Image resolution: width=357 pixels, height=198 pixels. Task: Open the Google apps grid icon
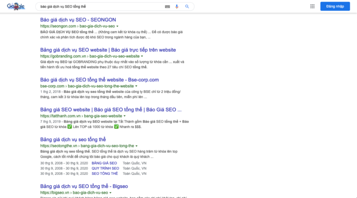(x=312, y=6)
